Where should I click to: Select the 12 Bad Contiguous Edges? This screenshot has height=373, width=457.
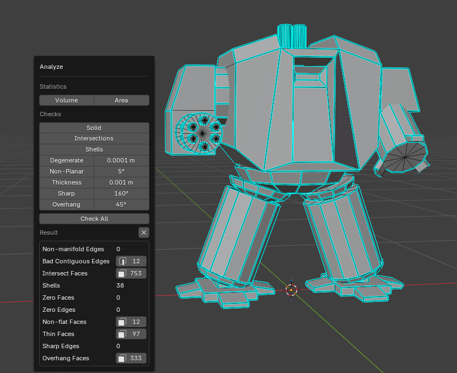point(131,261)
